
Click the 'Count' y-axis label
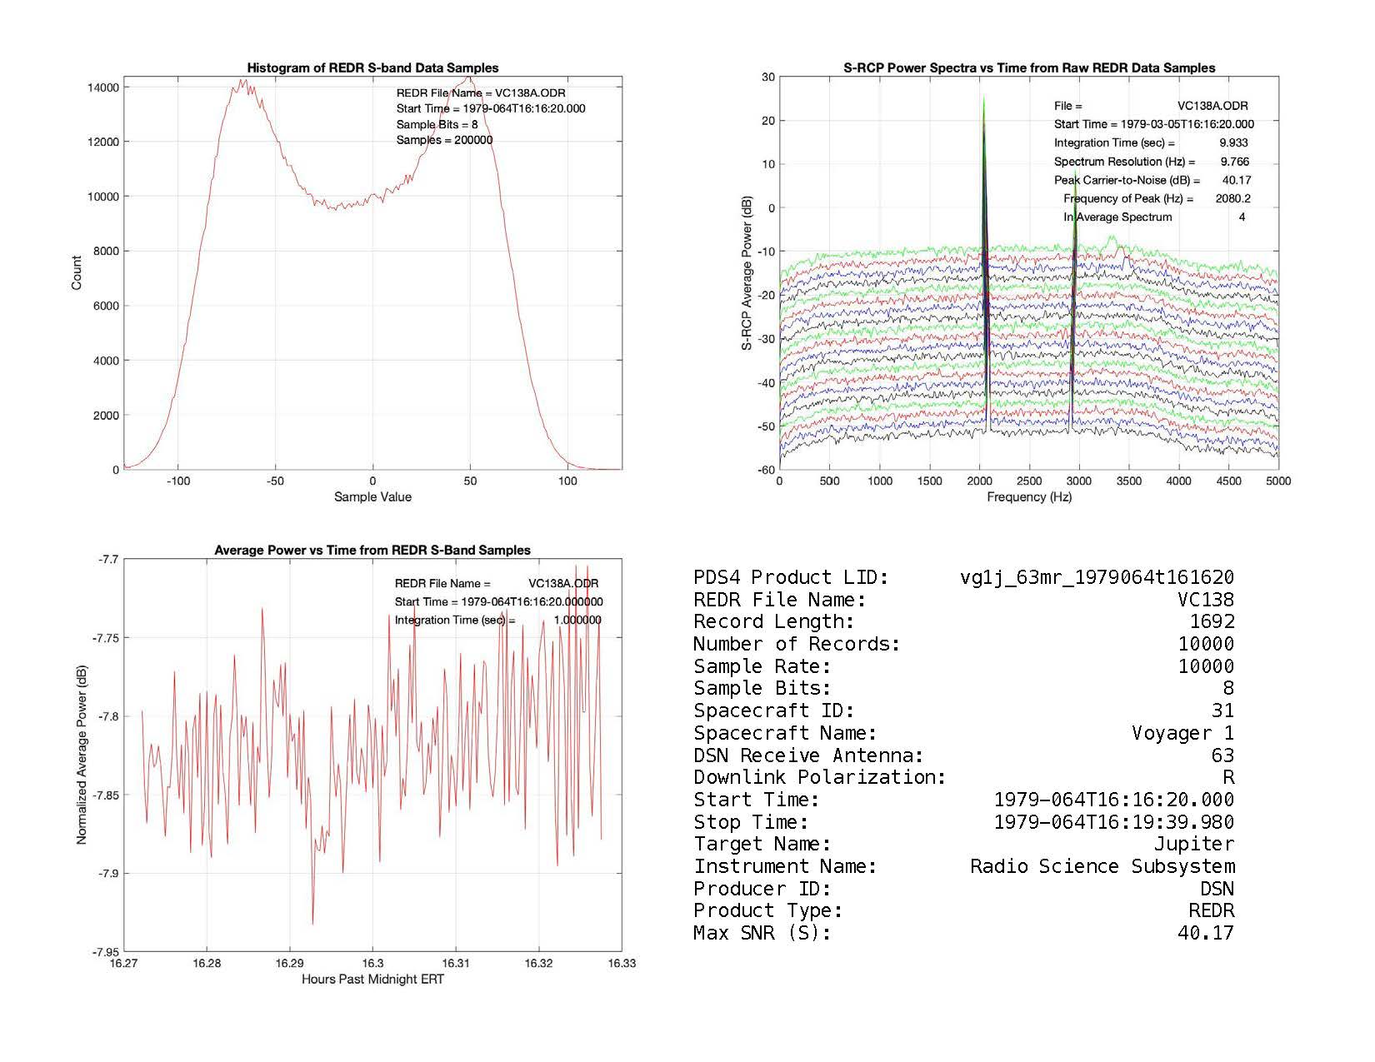[77, 273]
